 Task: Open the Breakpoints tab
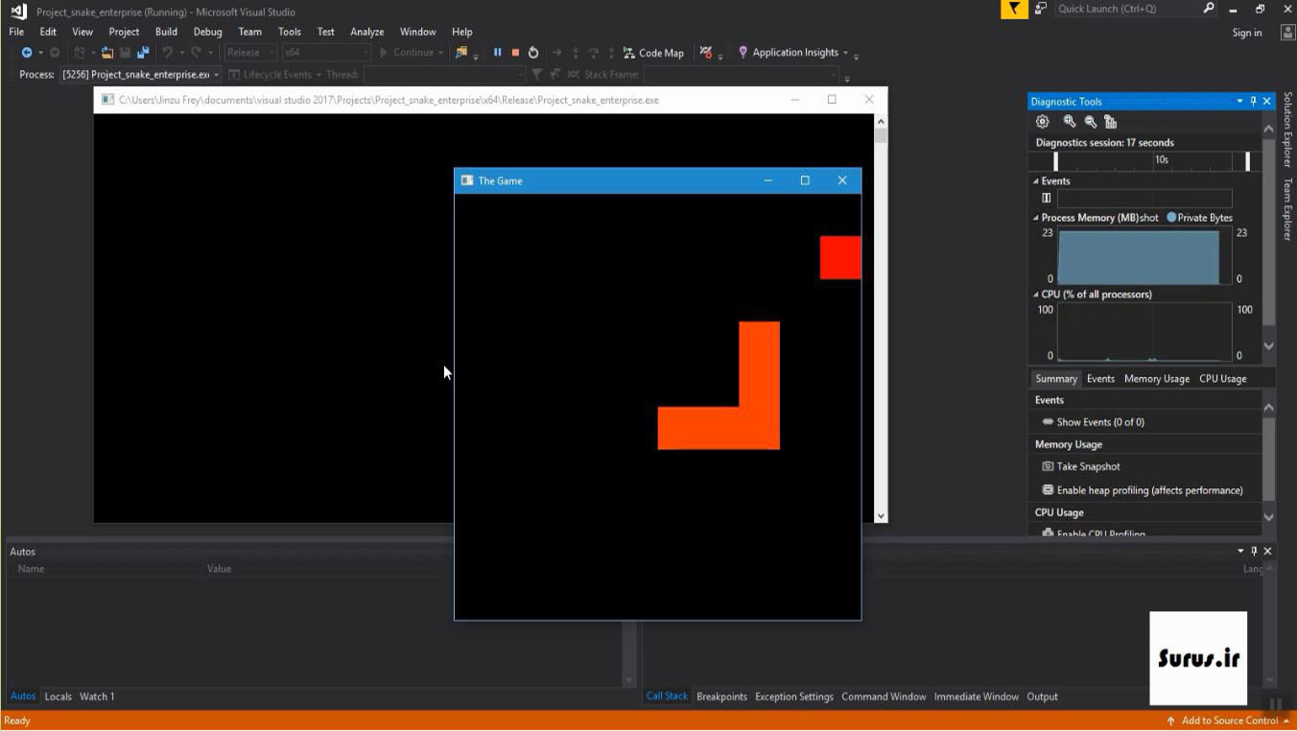721,696
